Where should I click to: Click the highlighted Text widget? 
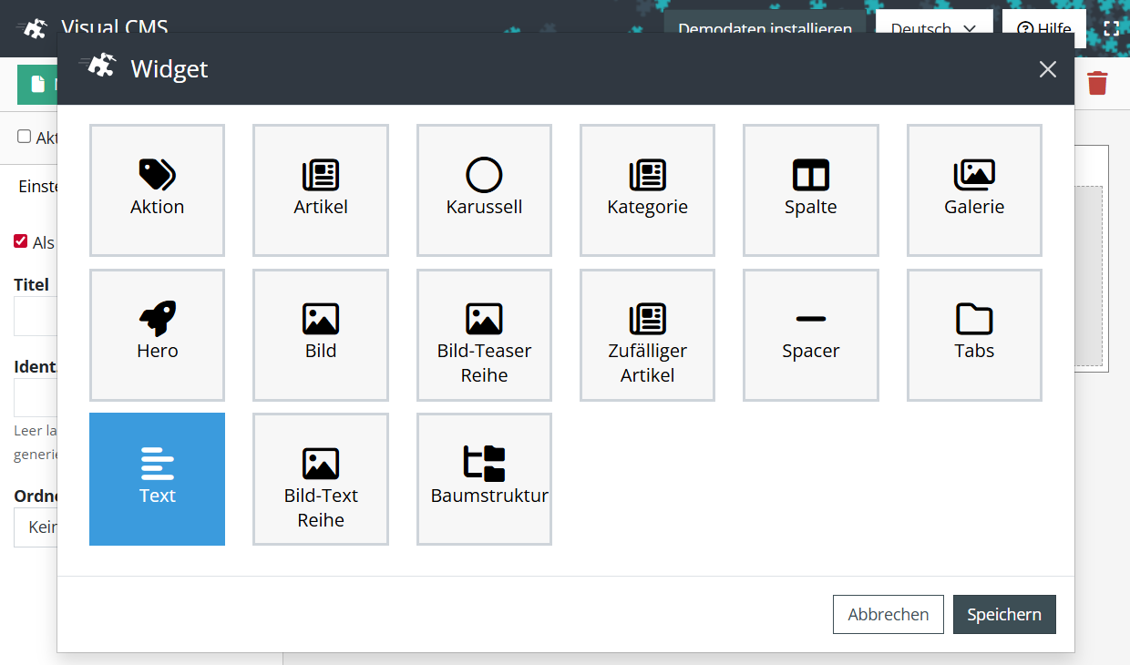click(157, 478)
